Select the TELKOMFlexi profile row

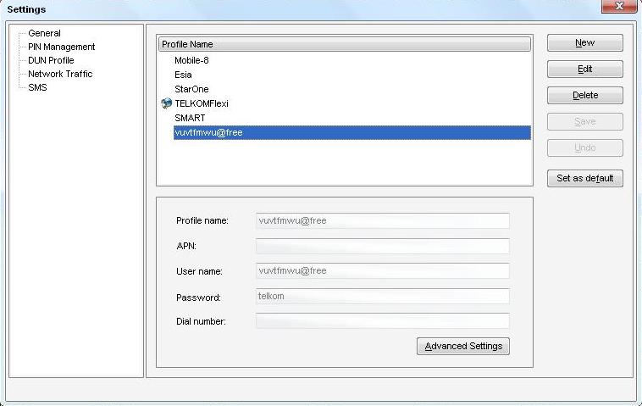click(x=202, y=103)
